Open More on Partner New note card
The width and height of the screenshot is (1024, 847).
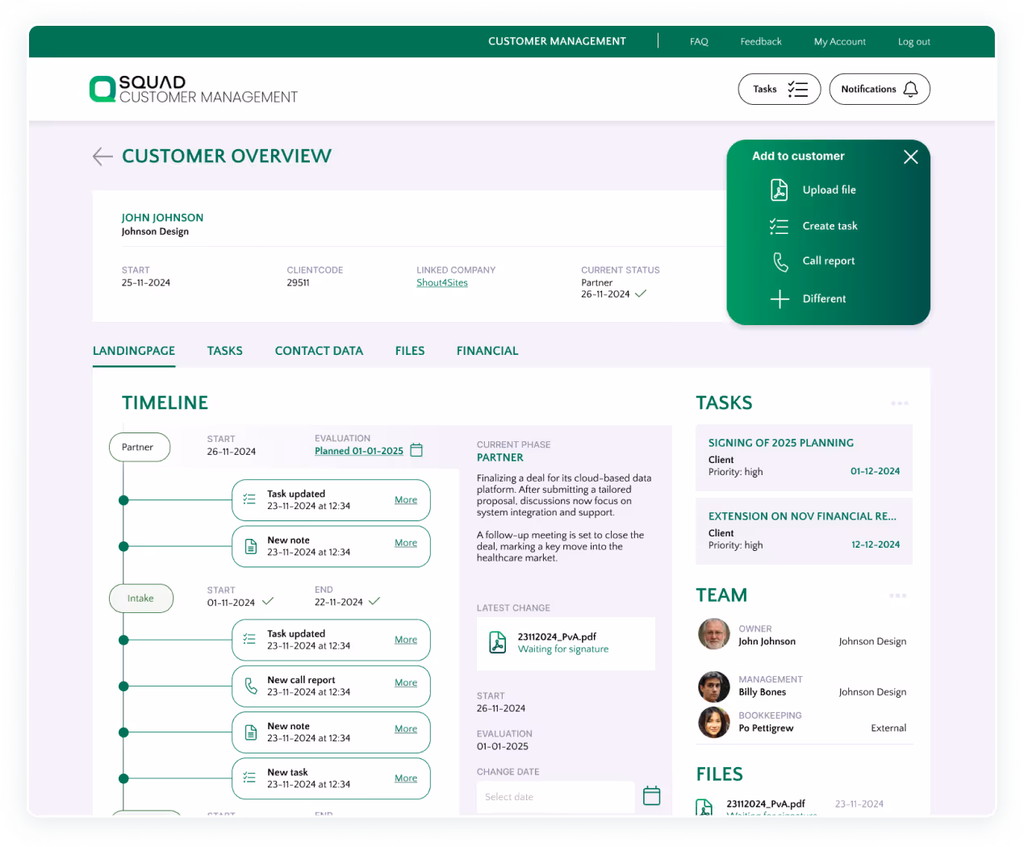tap(406, 543)
